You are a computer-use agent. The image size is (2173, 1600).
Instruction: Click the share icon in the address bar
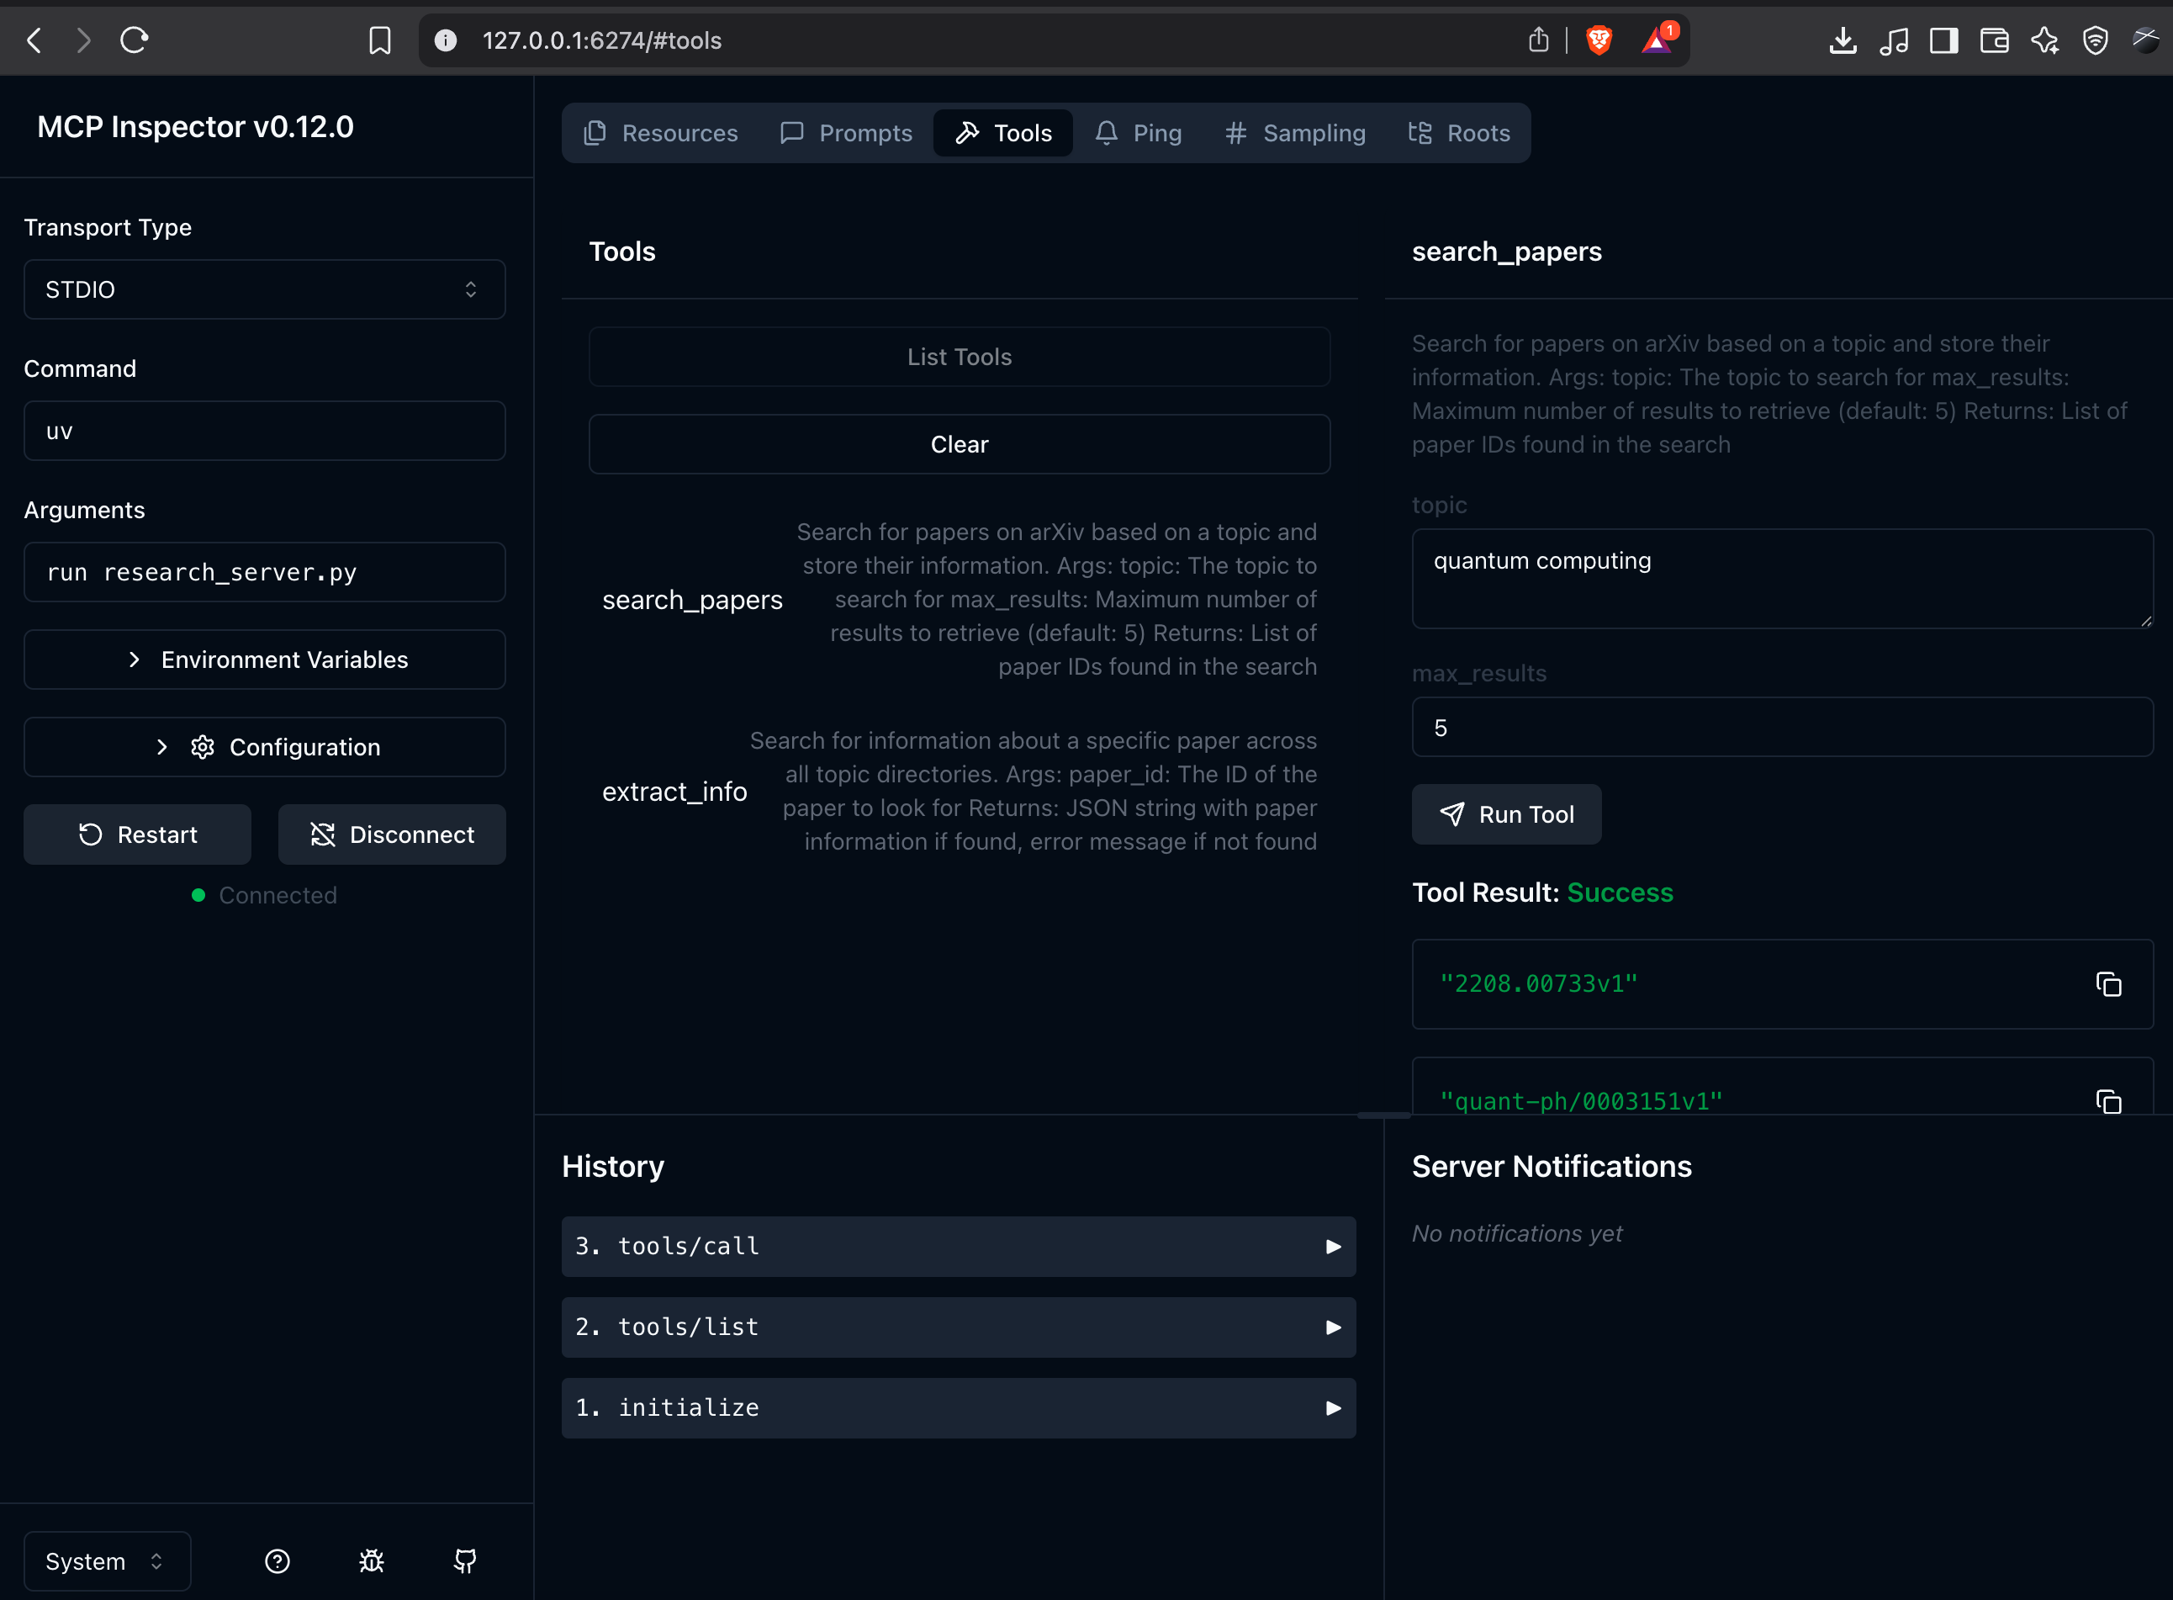point(1539,40)
